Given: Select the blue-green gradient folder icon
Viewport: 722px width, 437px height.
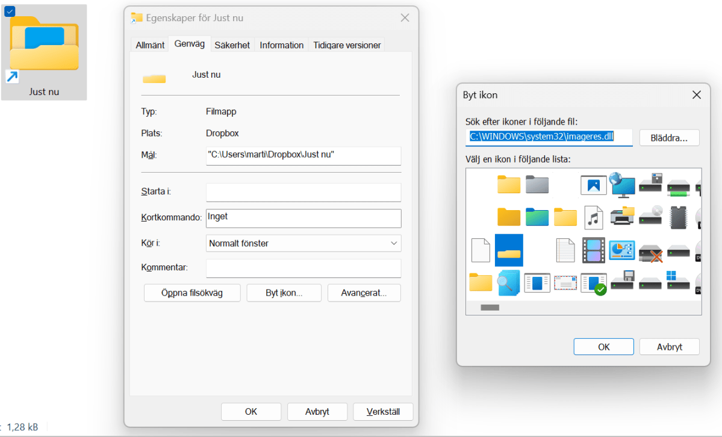Looking at the screenshot, I should (x=537, y=217).
